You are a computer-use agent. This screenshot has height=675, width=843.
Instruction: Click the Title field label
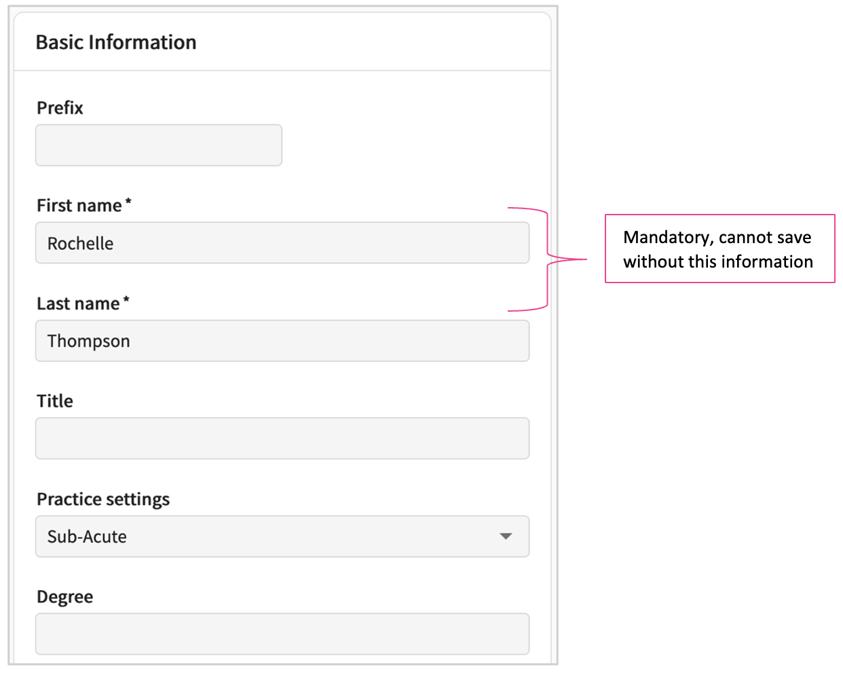55,401
